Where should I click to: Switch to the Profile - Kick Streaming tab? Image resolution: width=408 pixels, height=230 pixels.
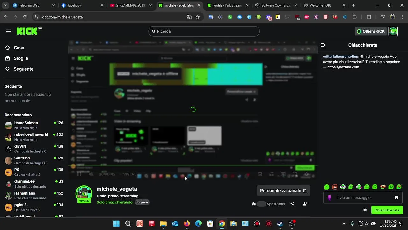tap(228, 5)
